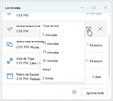Click Inscrever-se para circular reminder title
The height and width of the screenshot is (101, 113).
(x=28, y=26)
